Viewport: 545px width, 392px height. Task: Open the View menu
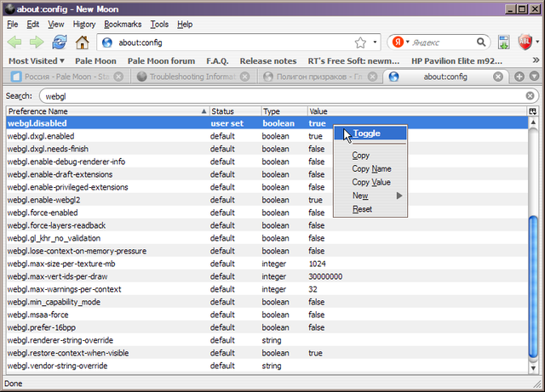[x=56, y=25]
